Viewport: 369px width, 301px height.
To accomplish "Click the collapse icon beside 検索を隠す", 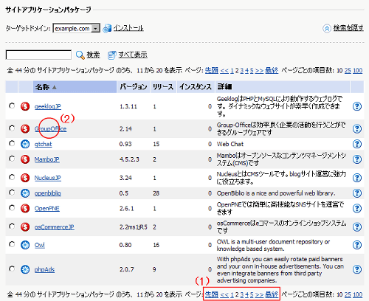I will (327, 29).
